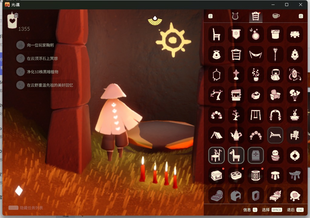Select the small sack bag prop
This screenshot has height=218, width=310.
216,54
